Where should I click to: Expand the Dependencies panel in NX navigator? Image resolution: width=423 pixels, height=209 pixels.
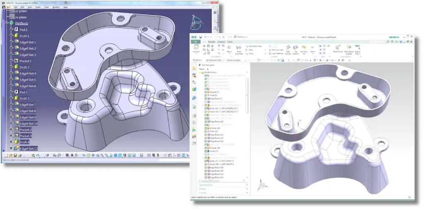(223, 185)
